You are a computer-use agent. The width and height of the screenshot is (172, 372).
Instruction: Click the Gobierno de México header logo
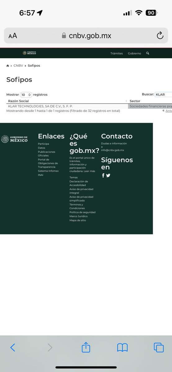coord(29,53)
